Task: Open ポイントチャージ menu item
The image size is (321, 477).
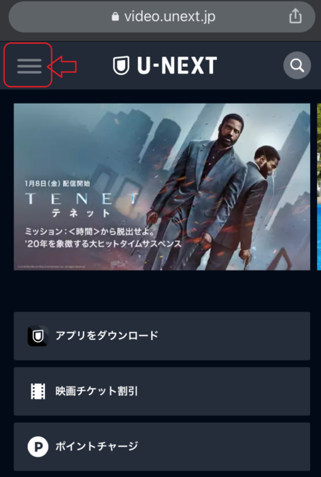Action: pyautogui.click(x=162, y=446)
